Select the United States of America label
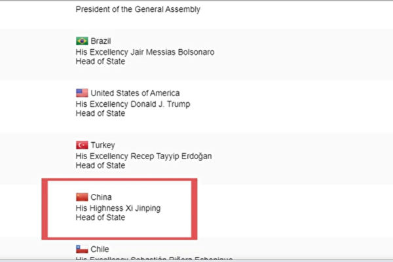 [x=135, y=93]
